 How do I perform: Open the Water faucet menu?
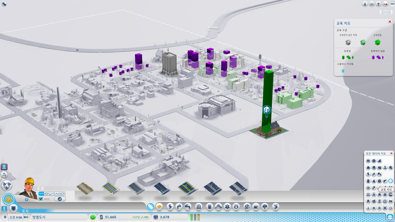[179, 207]
